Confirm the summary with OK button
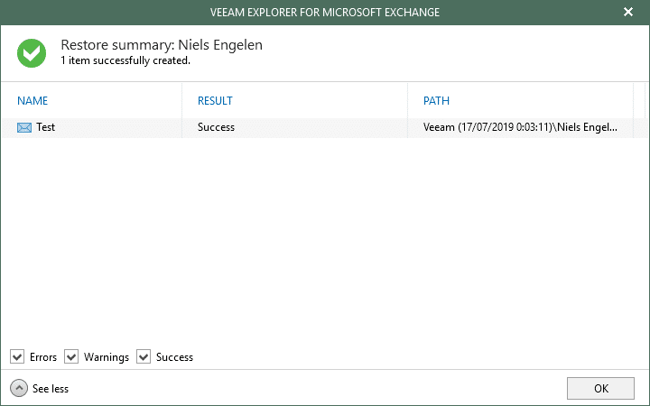The width and height of the screenshot is (650, 406). tap(600, 388)
